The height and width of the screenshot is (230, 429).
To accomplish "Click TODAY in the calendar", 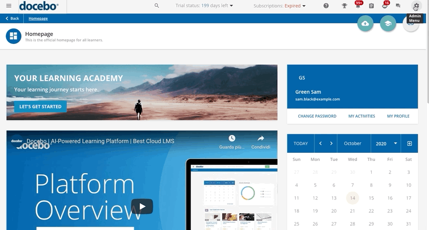I will tap(300, 143).
